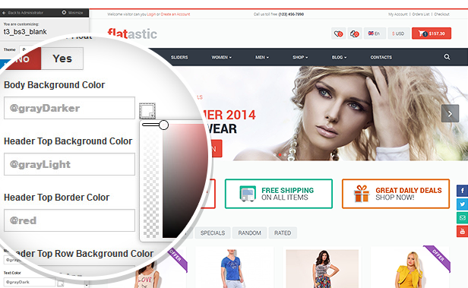Switch to the SPECIALS product tab
468x288 pixels.
213,233
